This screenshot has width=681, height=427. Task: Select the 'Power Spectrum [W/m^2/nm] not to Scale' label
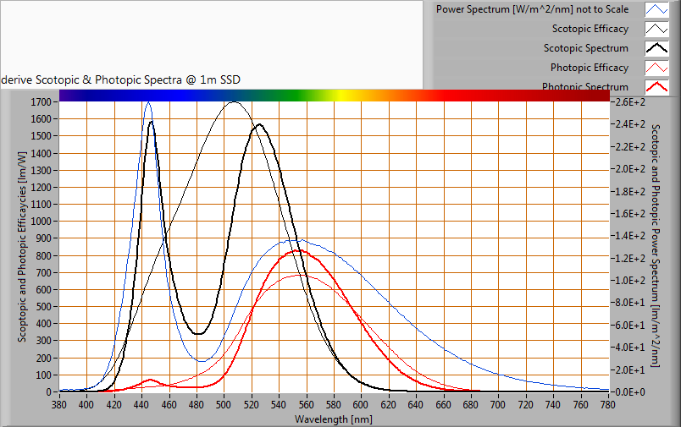532,9
